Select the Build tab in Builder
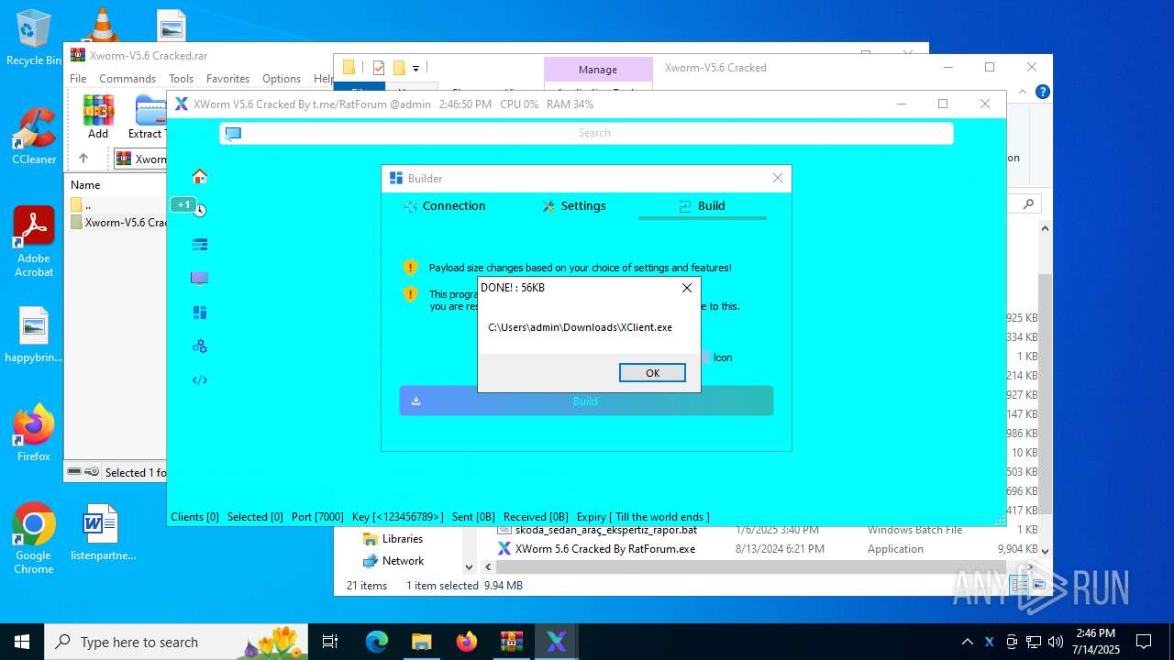The height and width of the screenshot is (660, 1174). click(703, 206)
